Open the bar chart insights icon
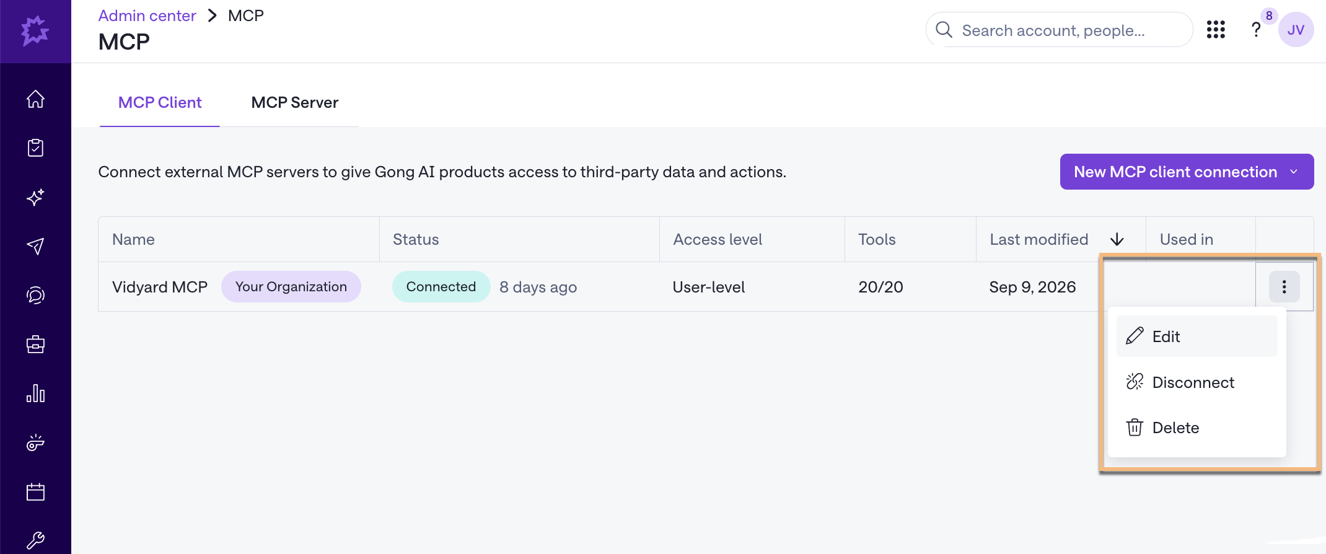 (x=35, y=394)
